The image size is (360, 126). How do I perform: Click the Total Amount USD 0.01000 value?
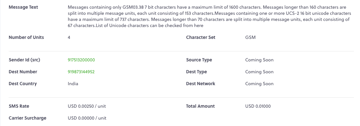pyautogui.click(x=258, y=106)
